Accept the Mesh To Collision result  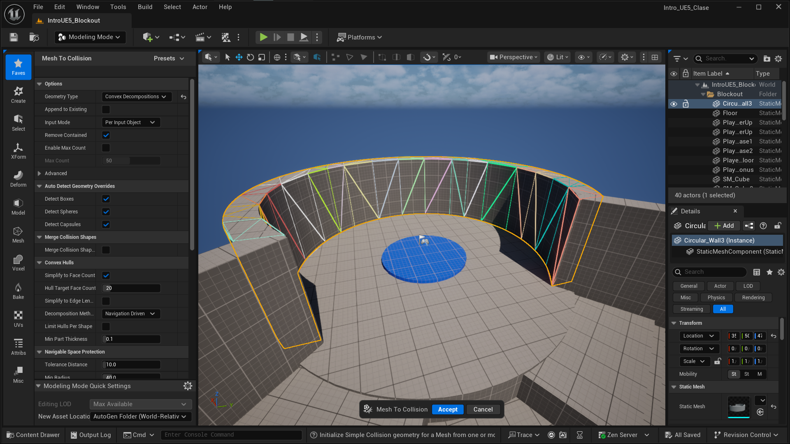(x=447, y=409)
